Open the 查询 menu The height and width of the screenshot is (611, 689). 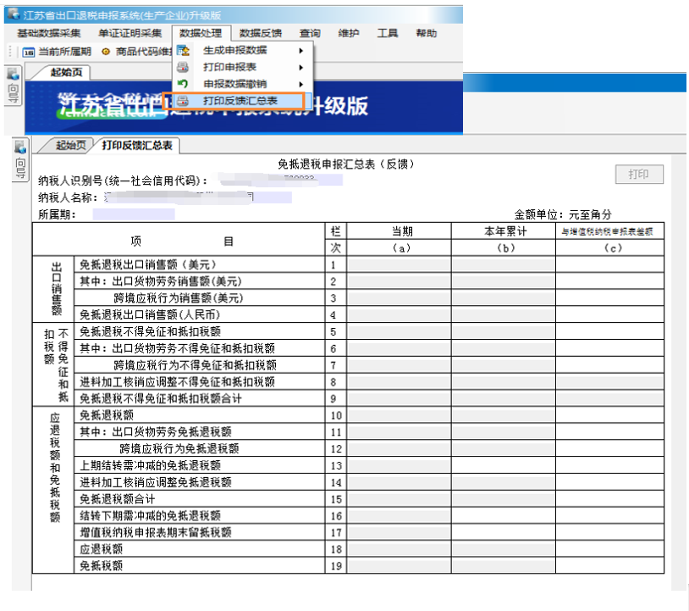[x=310, y=33]
